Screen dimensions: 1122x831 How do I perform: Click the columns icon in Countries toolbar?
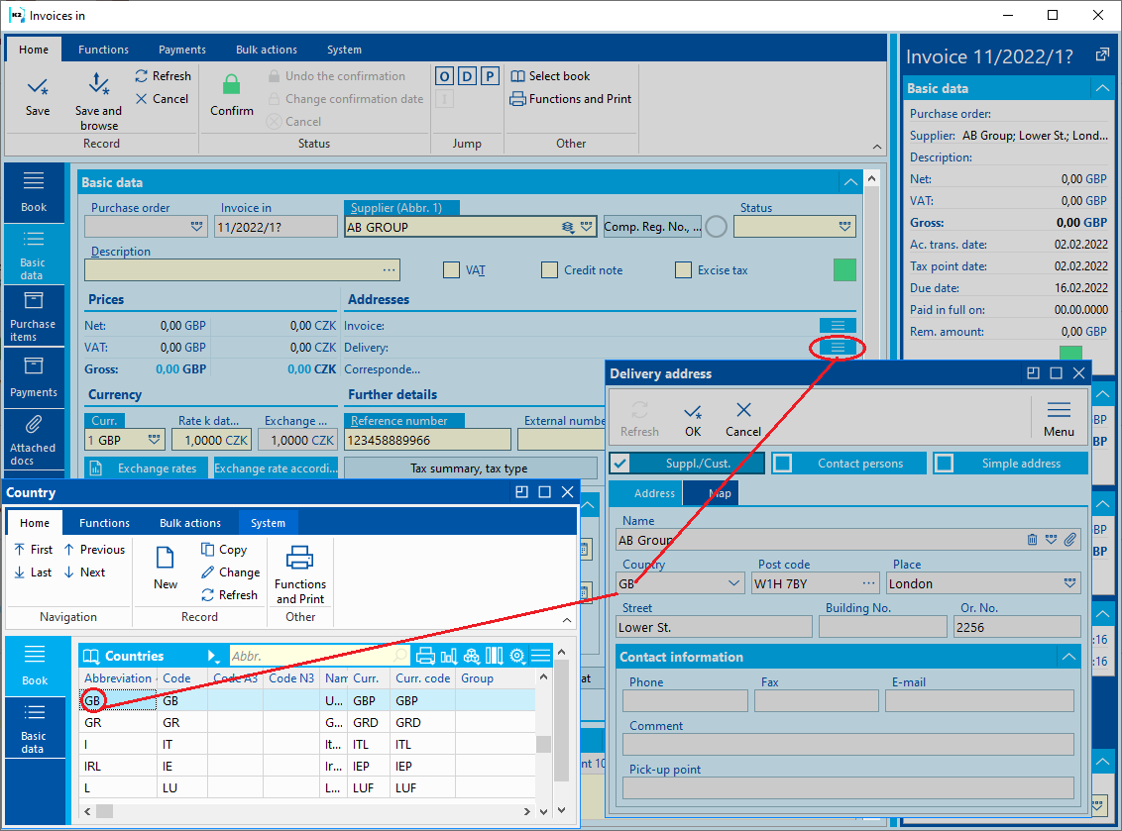[495, 656]
